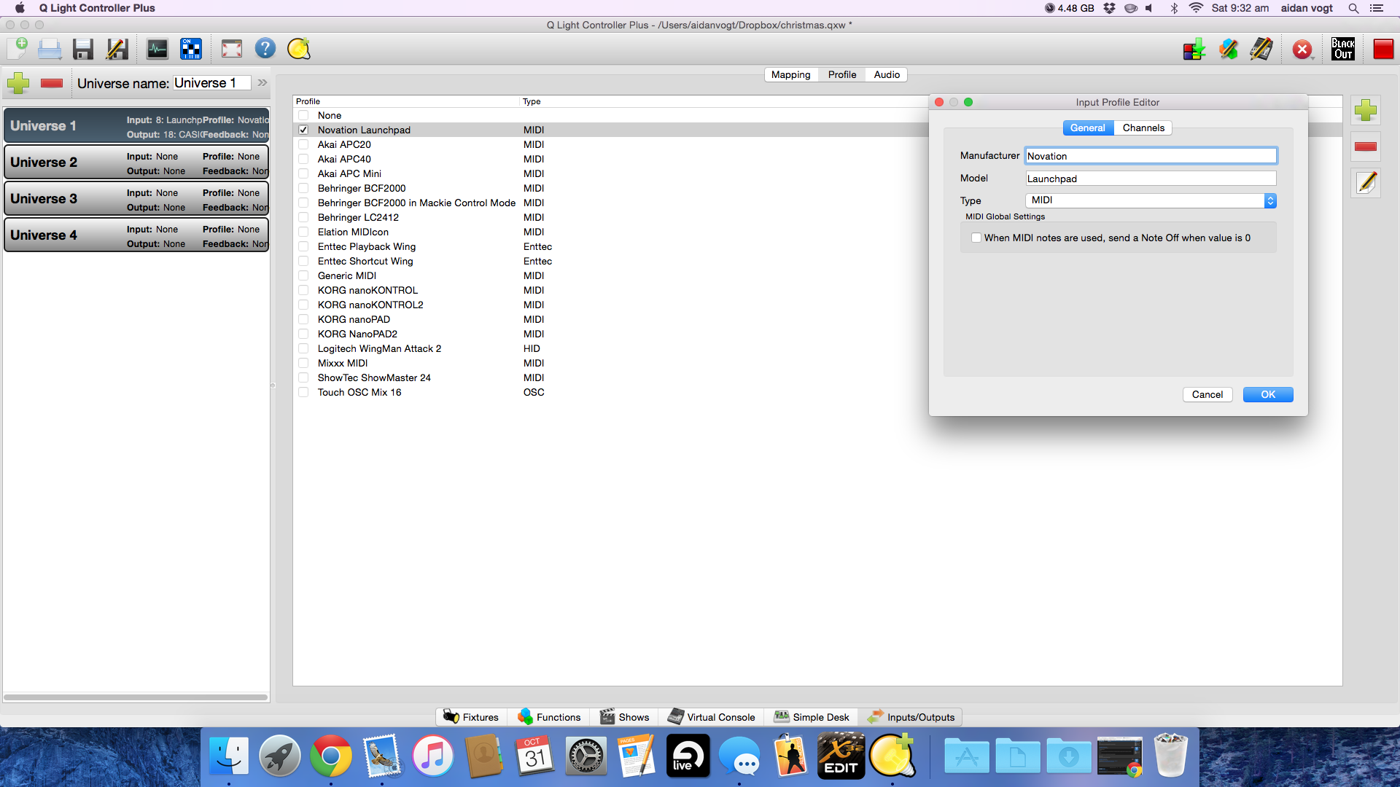
Task: Add a universe with green plus icon
Action: pos(18,83)
